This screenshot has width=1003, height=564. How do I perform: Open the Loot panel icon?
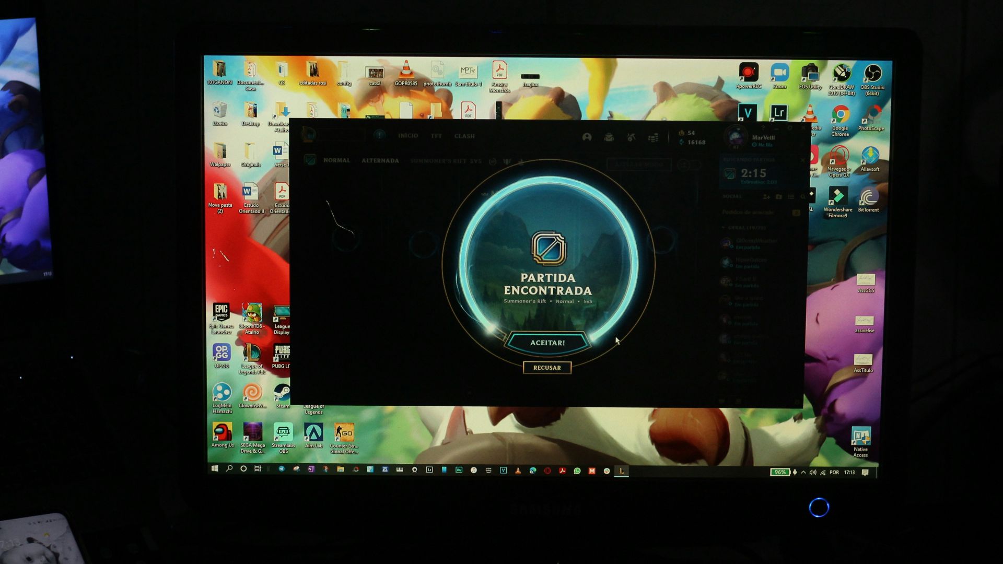tap(610, 137)
